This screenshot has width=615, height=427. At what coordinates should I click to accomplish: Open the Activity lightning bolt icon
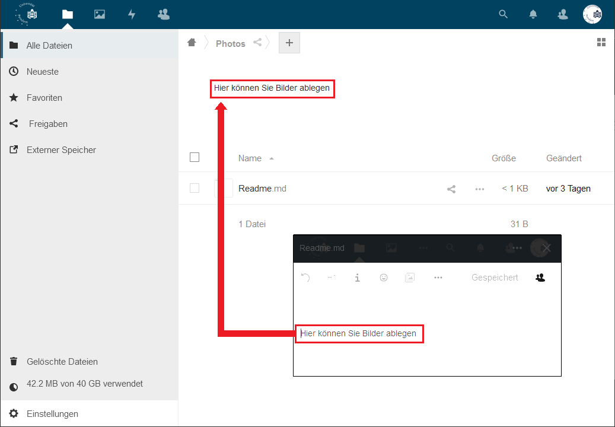point(132,14)
